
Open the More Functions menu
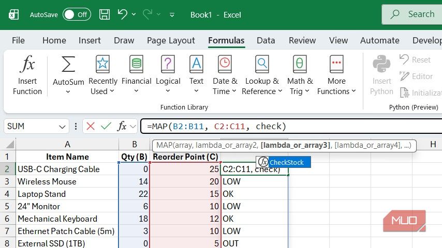[336, 75]
